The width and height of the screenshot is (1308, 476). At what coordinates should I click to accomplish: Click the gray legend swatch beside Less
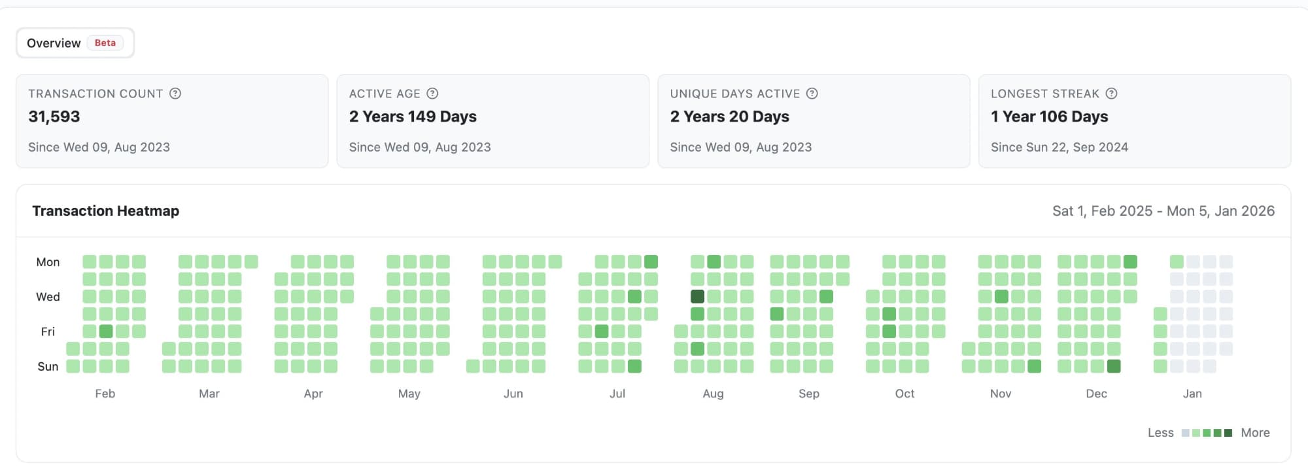point(1186,433)
